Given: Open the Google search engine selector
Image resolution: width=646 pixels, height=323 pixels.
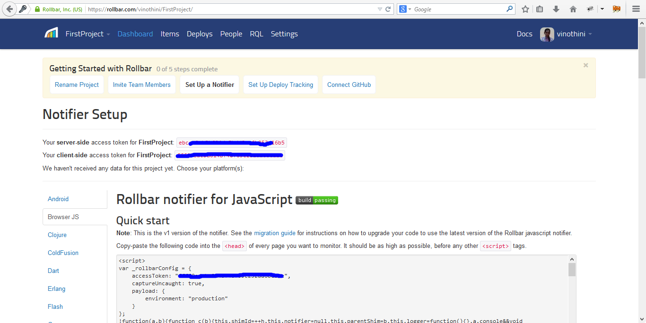Looking at the screenshot, I should click(405, 9).
